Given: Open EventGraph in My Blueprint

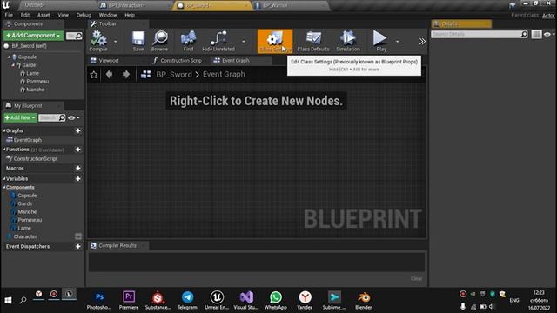Looking at the screenshot, I should [27, 140].
